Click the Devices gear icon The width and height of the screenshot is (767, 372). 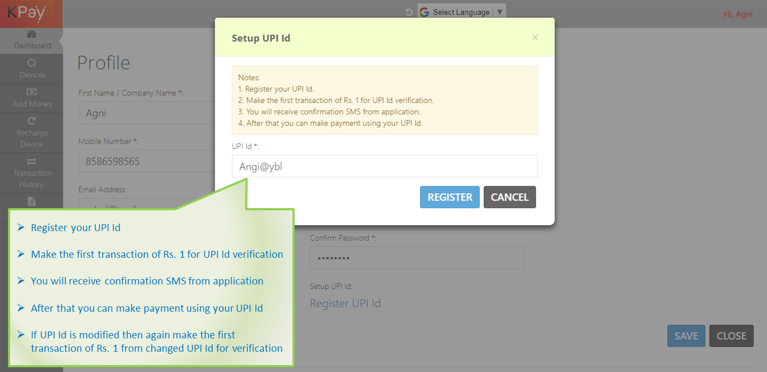(x=31, y=63)
